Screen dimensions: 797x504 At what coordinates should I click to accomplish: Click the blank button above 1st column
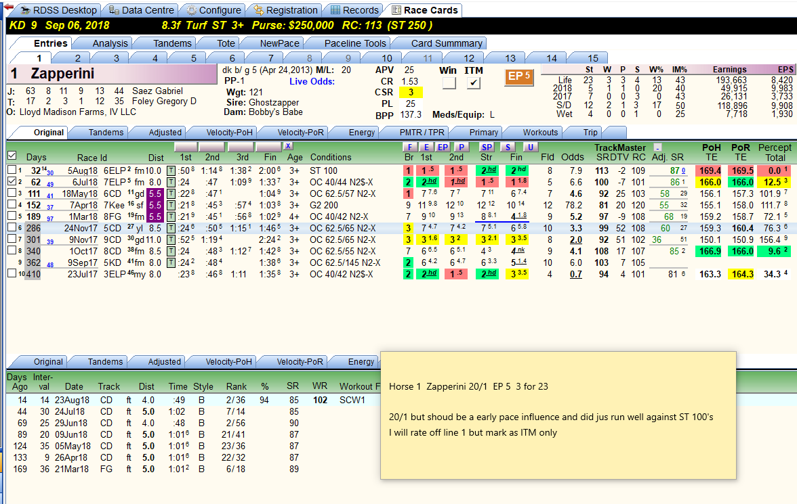tap(186, 147)
